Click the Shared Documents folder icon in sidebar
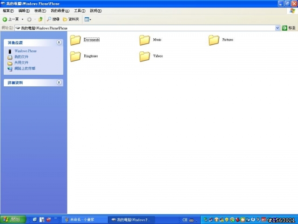Viewport: 298px width, 224px height. [10, 63]
